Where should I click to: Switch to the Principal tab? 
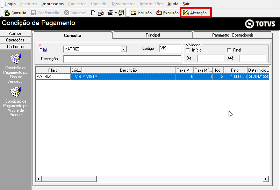click(153, 35)
